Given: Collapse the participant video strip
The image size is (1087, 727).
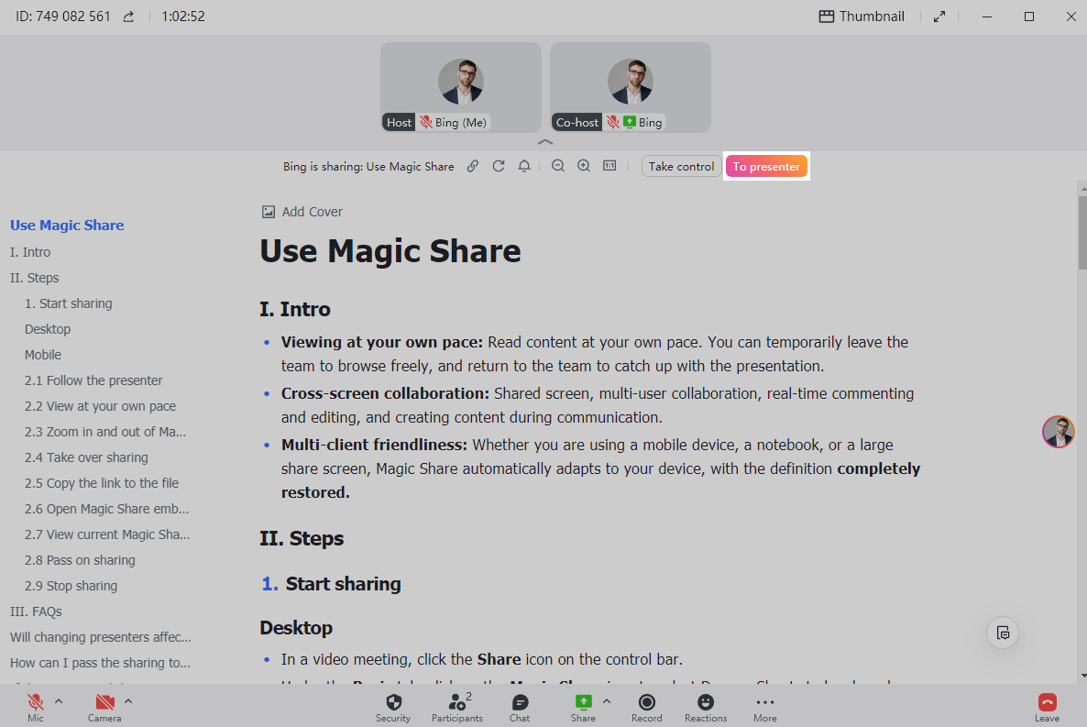Looking at the screenshot, I should tap(544, 141).
